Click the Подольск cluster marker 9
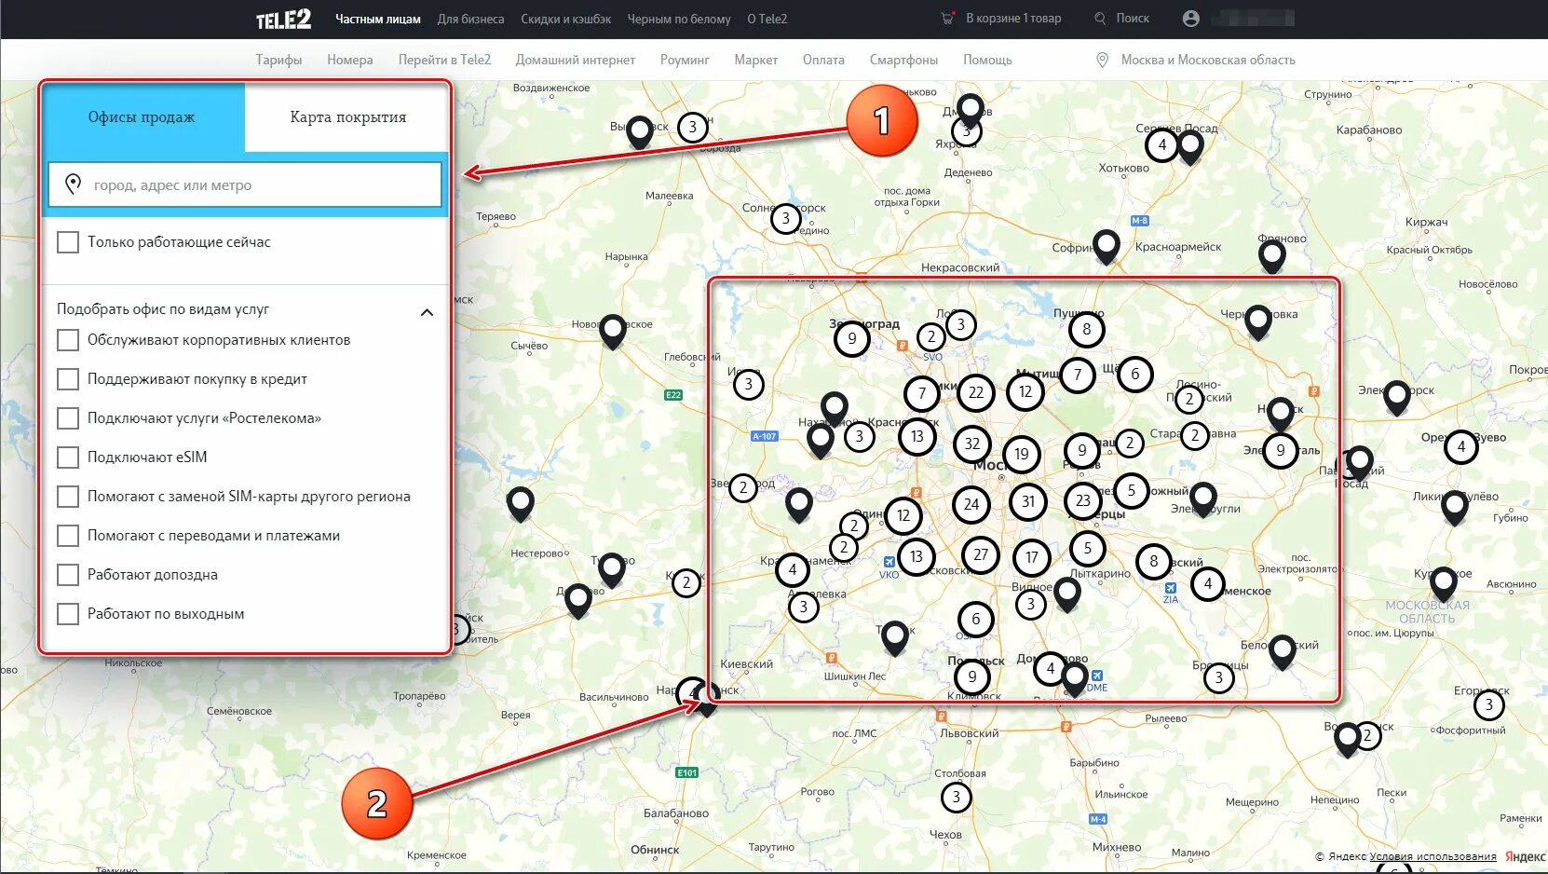 click(972, 676)
